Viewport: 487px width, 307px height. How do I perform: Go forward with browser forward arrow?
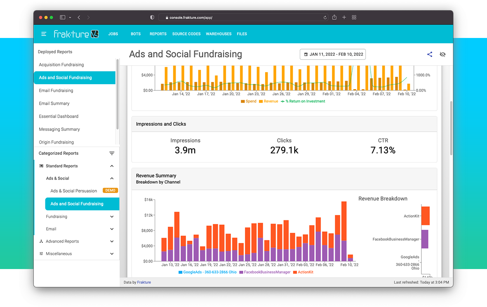89,17
